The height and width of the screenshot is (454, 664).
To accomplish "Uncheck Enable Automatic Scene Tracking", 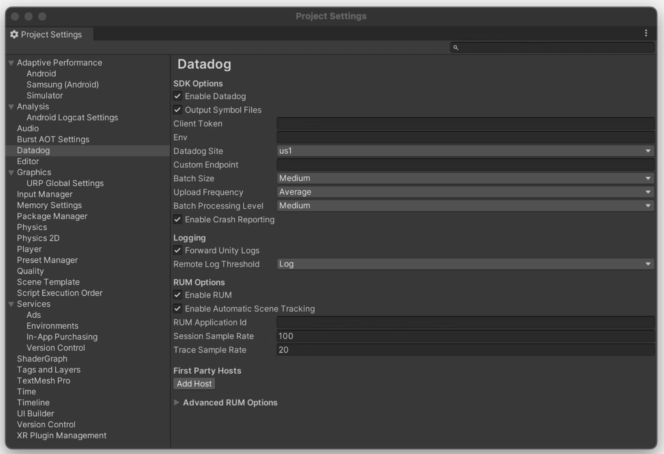I will point(177,309).
